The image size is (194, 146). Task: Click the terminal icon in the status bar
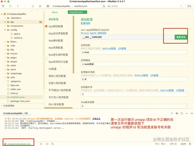47,144
